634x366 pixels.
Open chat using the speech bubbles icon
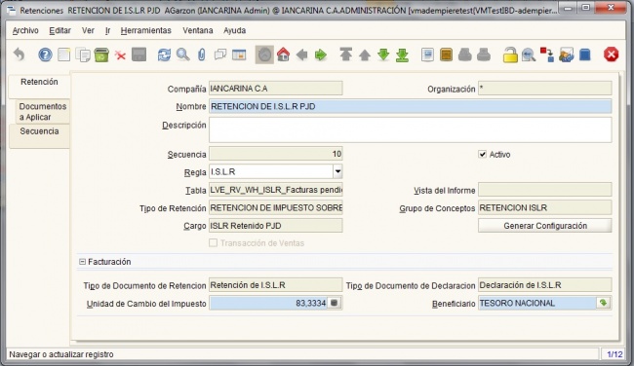[220, 55]
